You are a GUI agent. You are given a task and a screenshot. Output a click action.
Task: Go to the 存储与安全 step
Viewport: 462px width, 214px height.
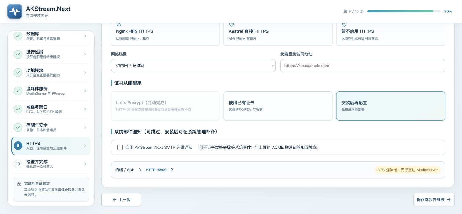coord(51,127)
